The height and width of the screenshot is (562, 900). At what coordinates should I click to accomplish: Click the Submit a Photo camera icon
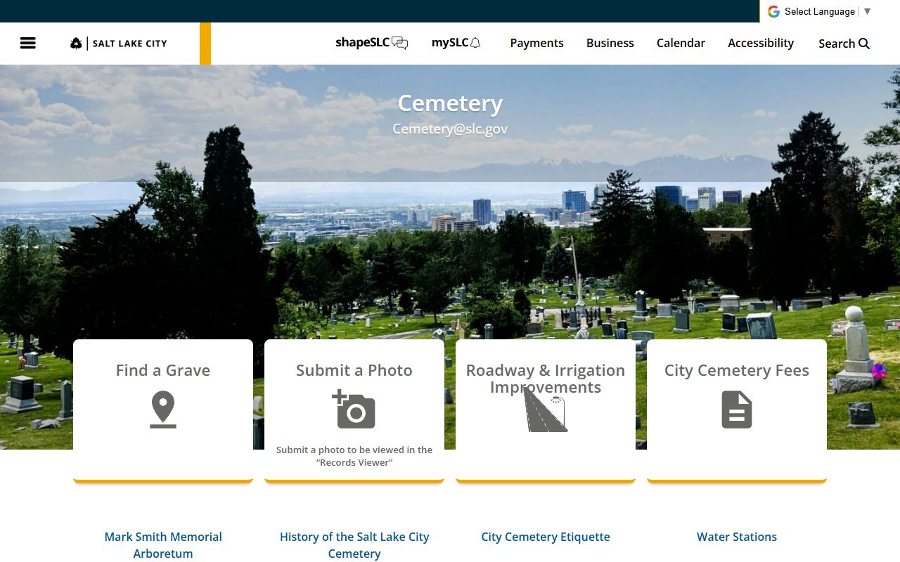tap(354, 410)
